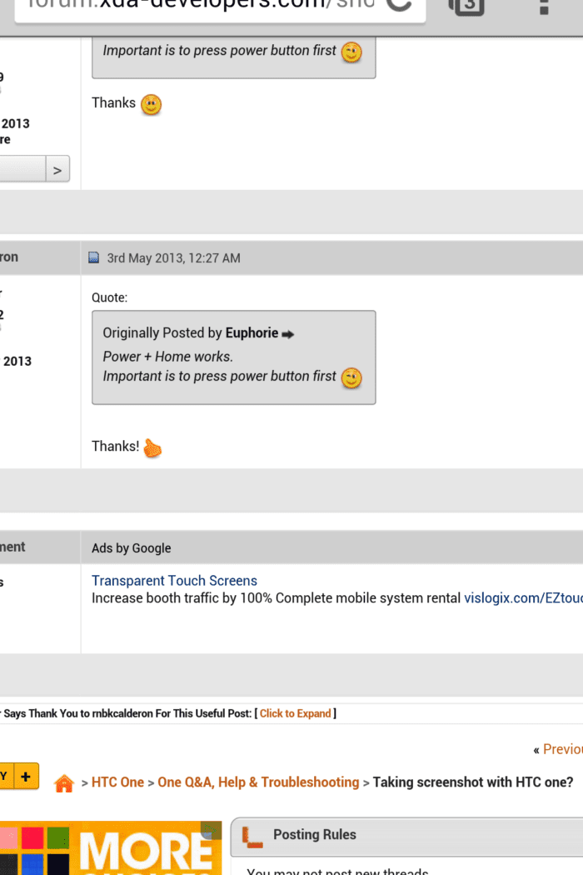The image size is (583, 875).
Task: Focus the xda-developers address bar
Action: coord(200,7)
